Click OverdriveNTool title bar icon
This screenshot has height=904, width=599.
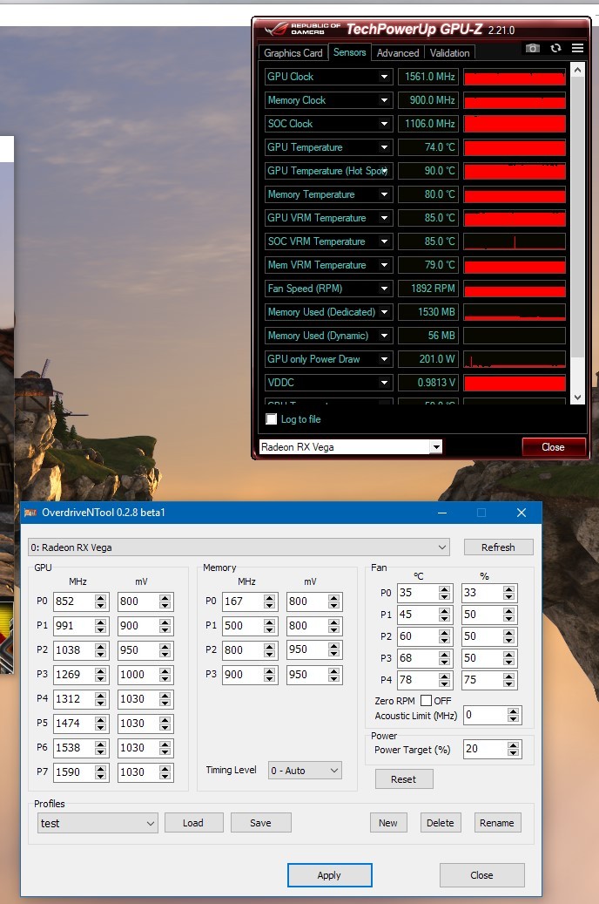click(30, 513)
